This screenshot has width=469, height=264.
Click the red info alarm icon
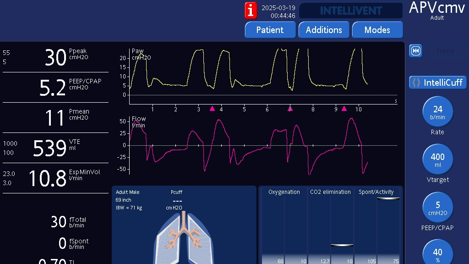pyautogui.click(x=251, y=10)
